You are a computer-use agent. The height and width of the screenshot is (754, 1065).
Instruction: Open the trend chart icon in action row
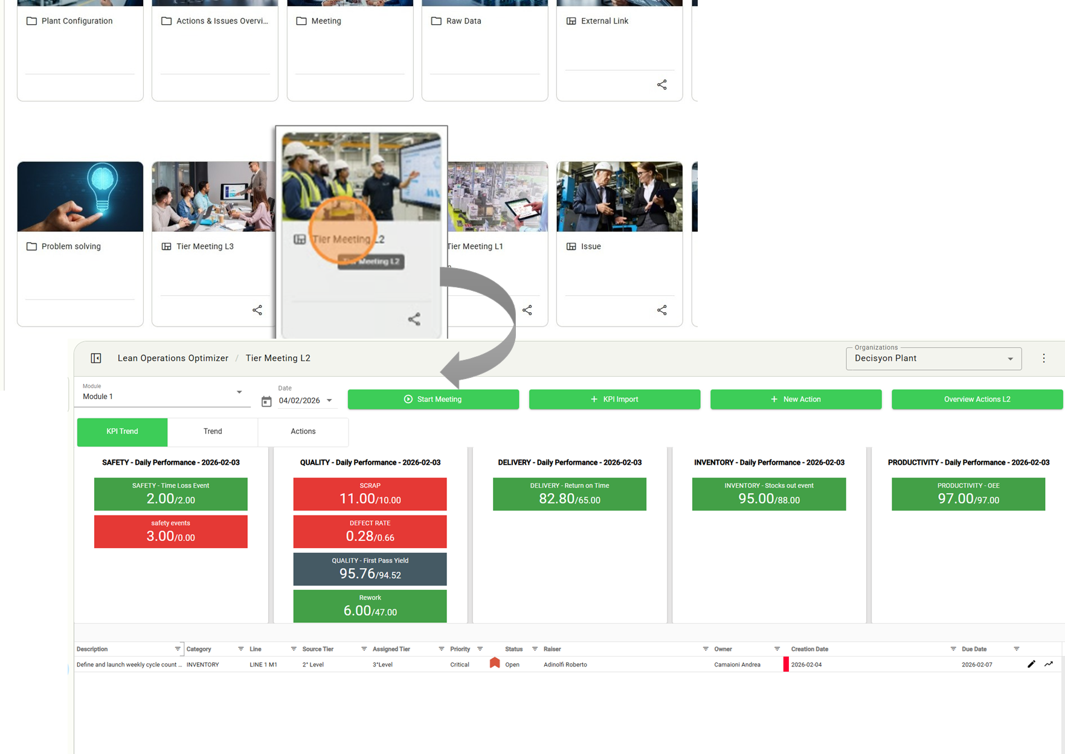click(1049, 664)
